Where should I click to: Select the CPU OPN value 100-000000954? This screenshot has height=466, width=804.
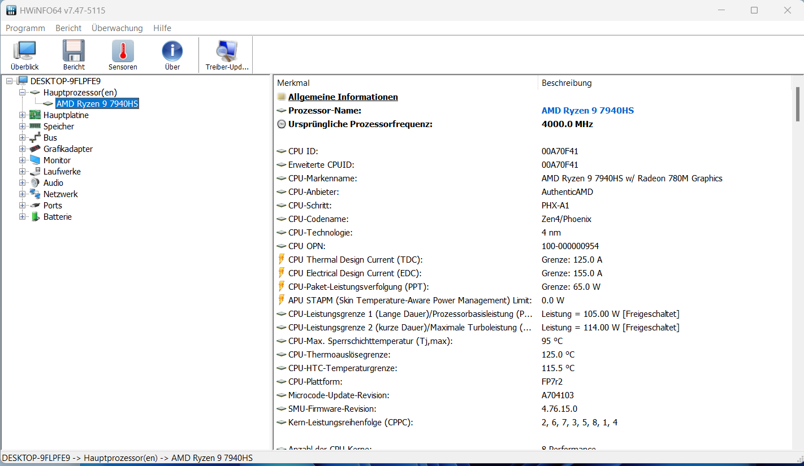(x=570, y=246)
